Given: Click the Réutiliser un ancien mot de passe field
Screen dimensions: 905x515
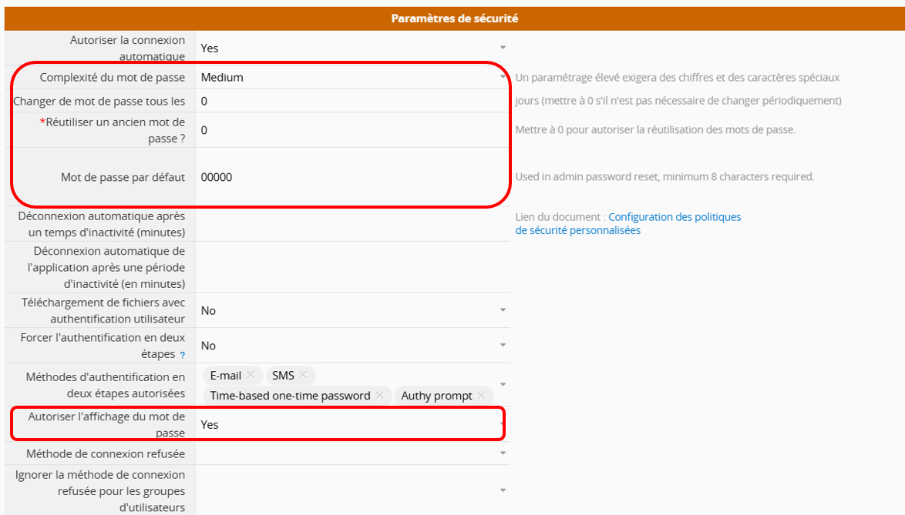Looking at the screenshot, I should click(352, 130).
